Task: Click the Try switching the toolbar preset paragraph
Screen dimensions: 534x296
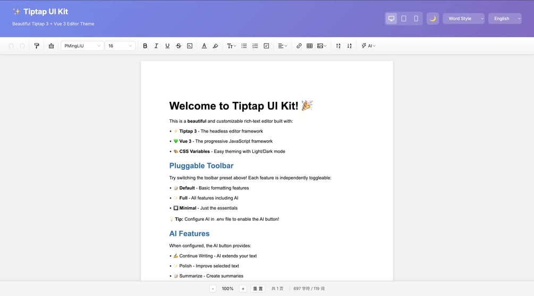Action: tap(250, 178)
